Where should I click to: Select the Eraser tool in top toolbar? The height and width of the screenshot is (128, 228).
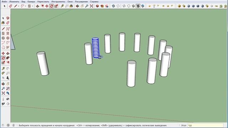(x=10, y=6)
